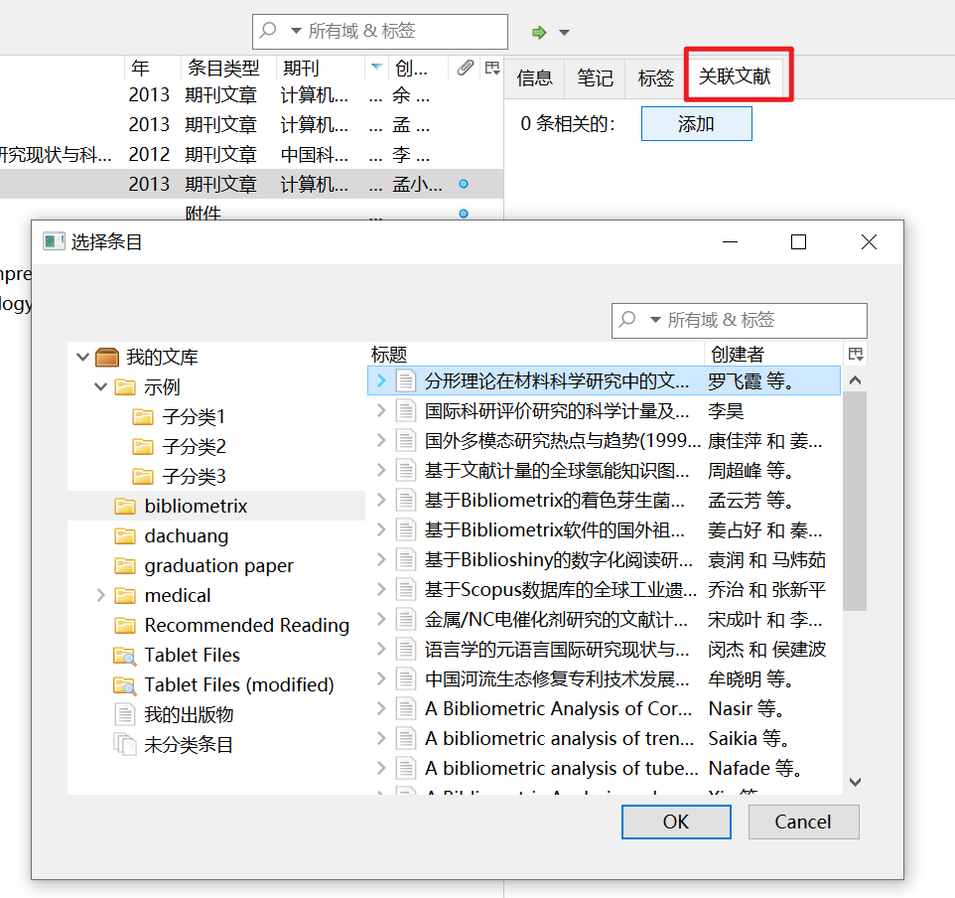Click the OK button in the dialog
The width and height of the screenshot is (955, 898).
(x=676, y=822)
